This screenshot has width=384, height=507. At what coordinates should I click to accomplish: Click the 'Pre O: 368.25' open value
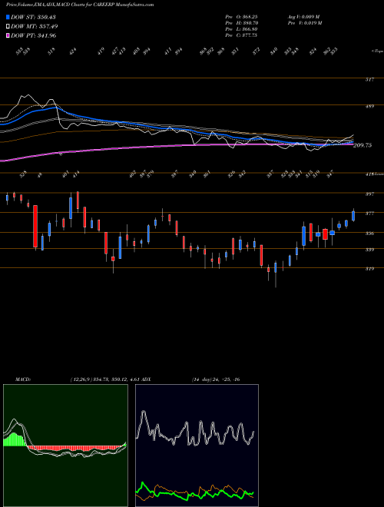(241, 17)
